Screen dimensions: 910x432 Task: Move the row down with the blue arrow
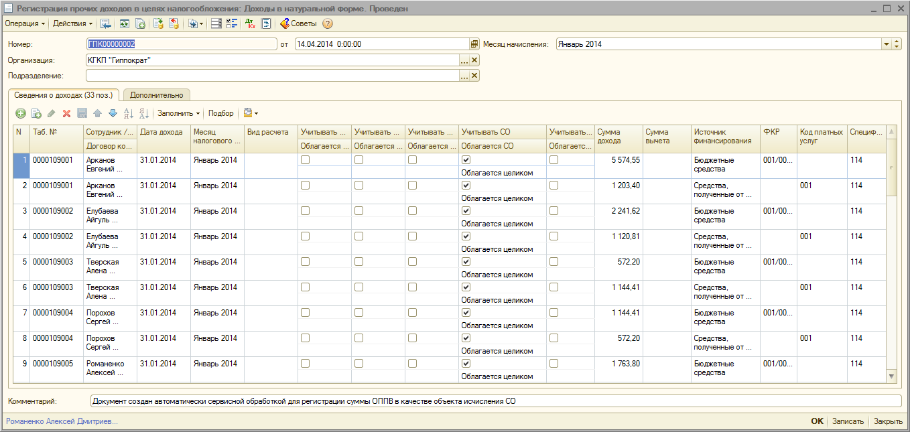tap(113, 113)
